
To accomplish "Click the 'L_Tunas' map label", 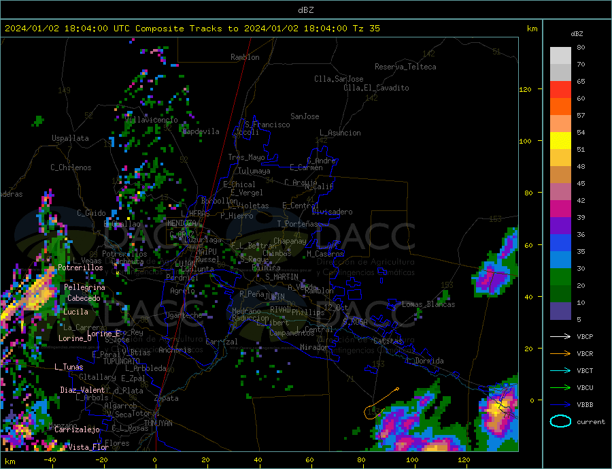I will point(69,367).
